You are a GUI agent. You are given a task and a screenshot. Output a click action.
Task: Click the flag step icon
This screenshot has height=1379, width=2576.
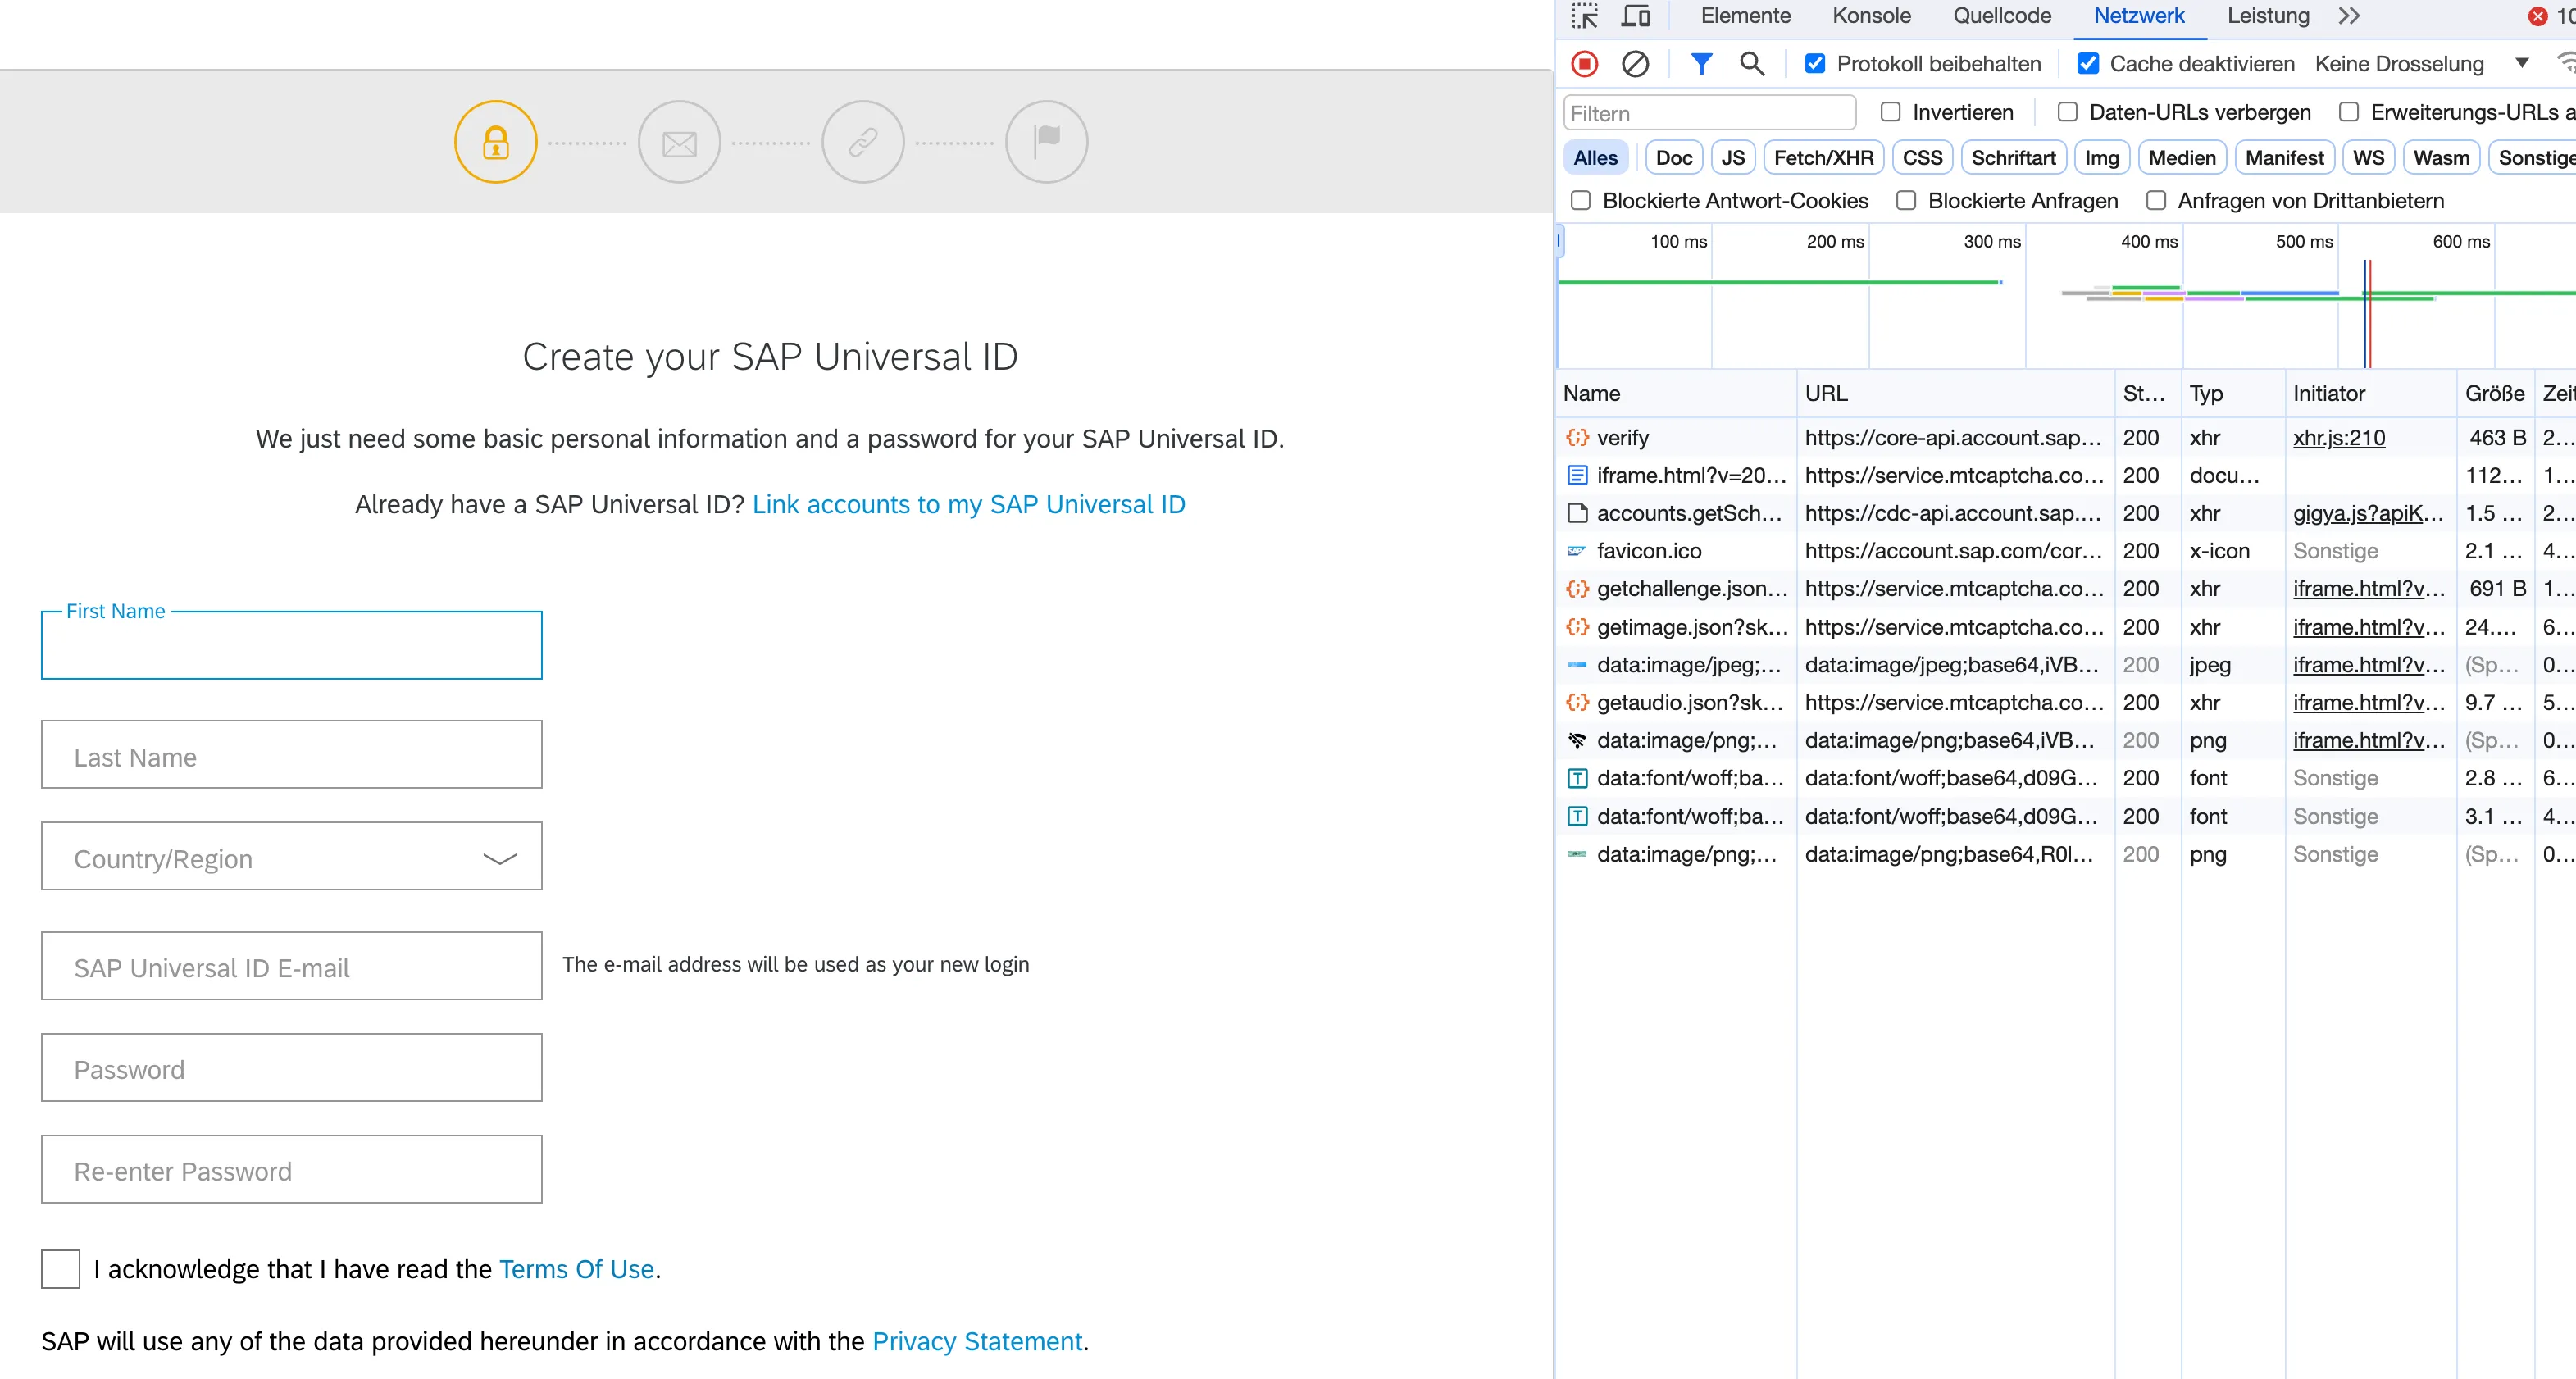click(x=1046, y=141)
